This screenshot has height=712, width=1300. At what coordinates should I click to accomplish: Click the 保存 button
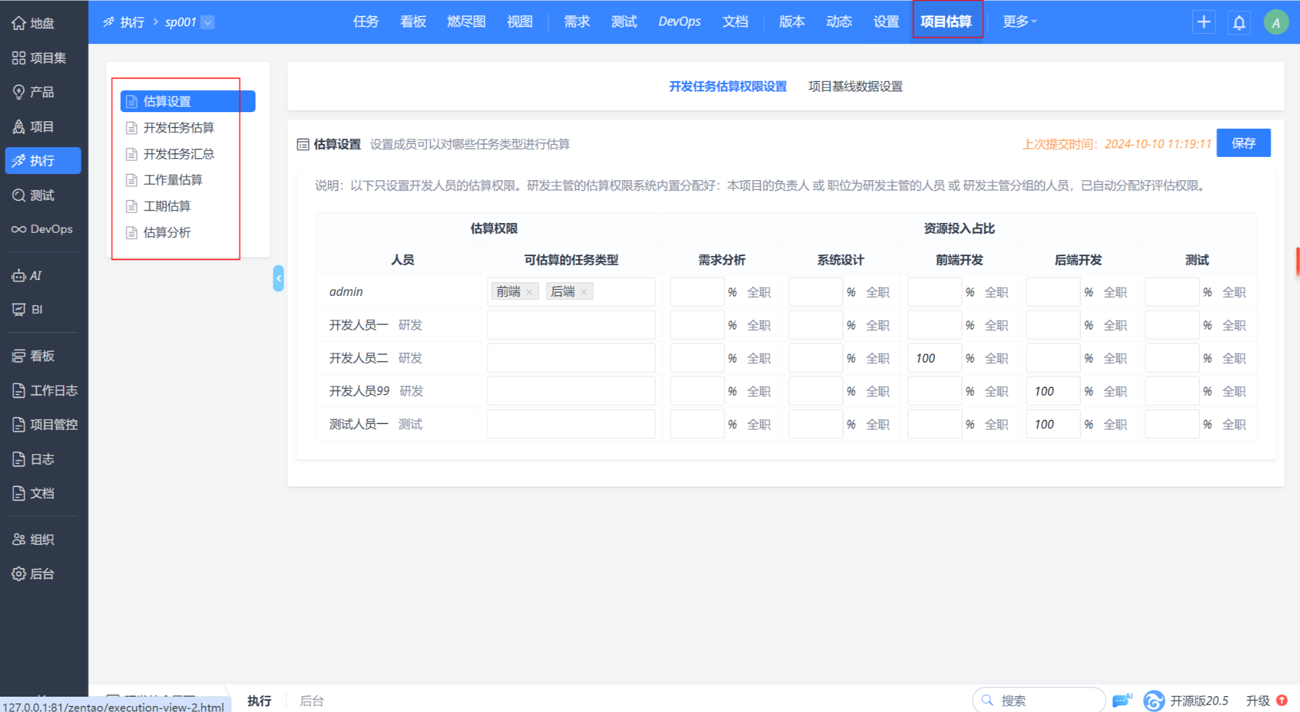tap(1243, 143)
